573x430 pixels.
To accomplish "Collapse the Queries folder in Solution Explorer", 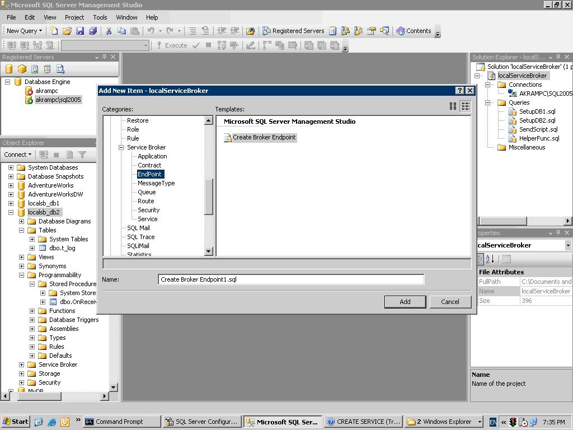I will (x=487, y=103).
